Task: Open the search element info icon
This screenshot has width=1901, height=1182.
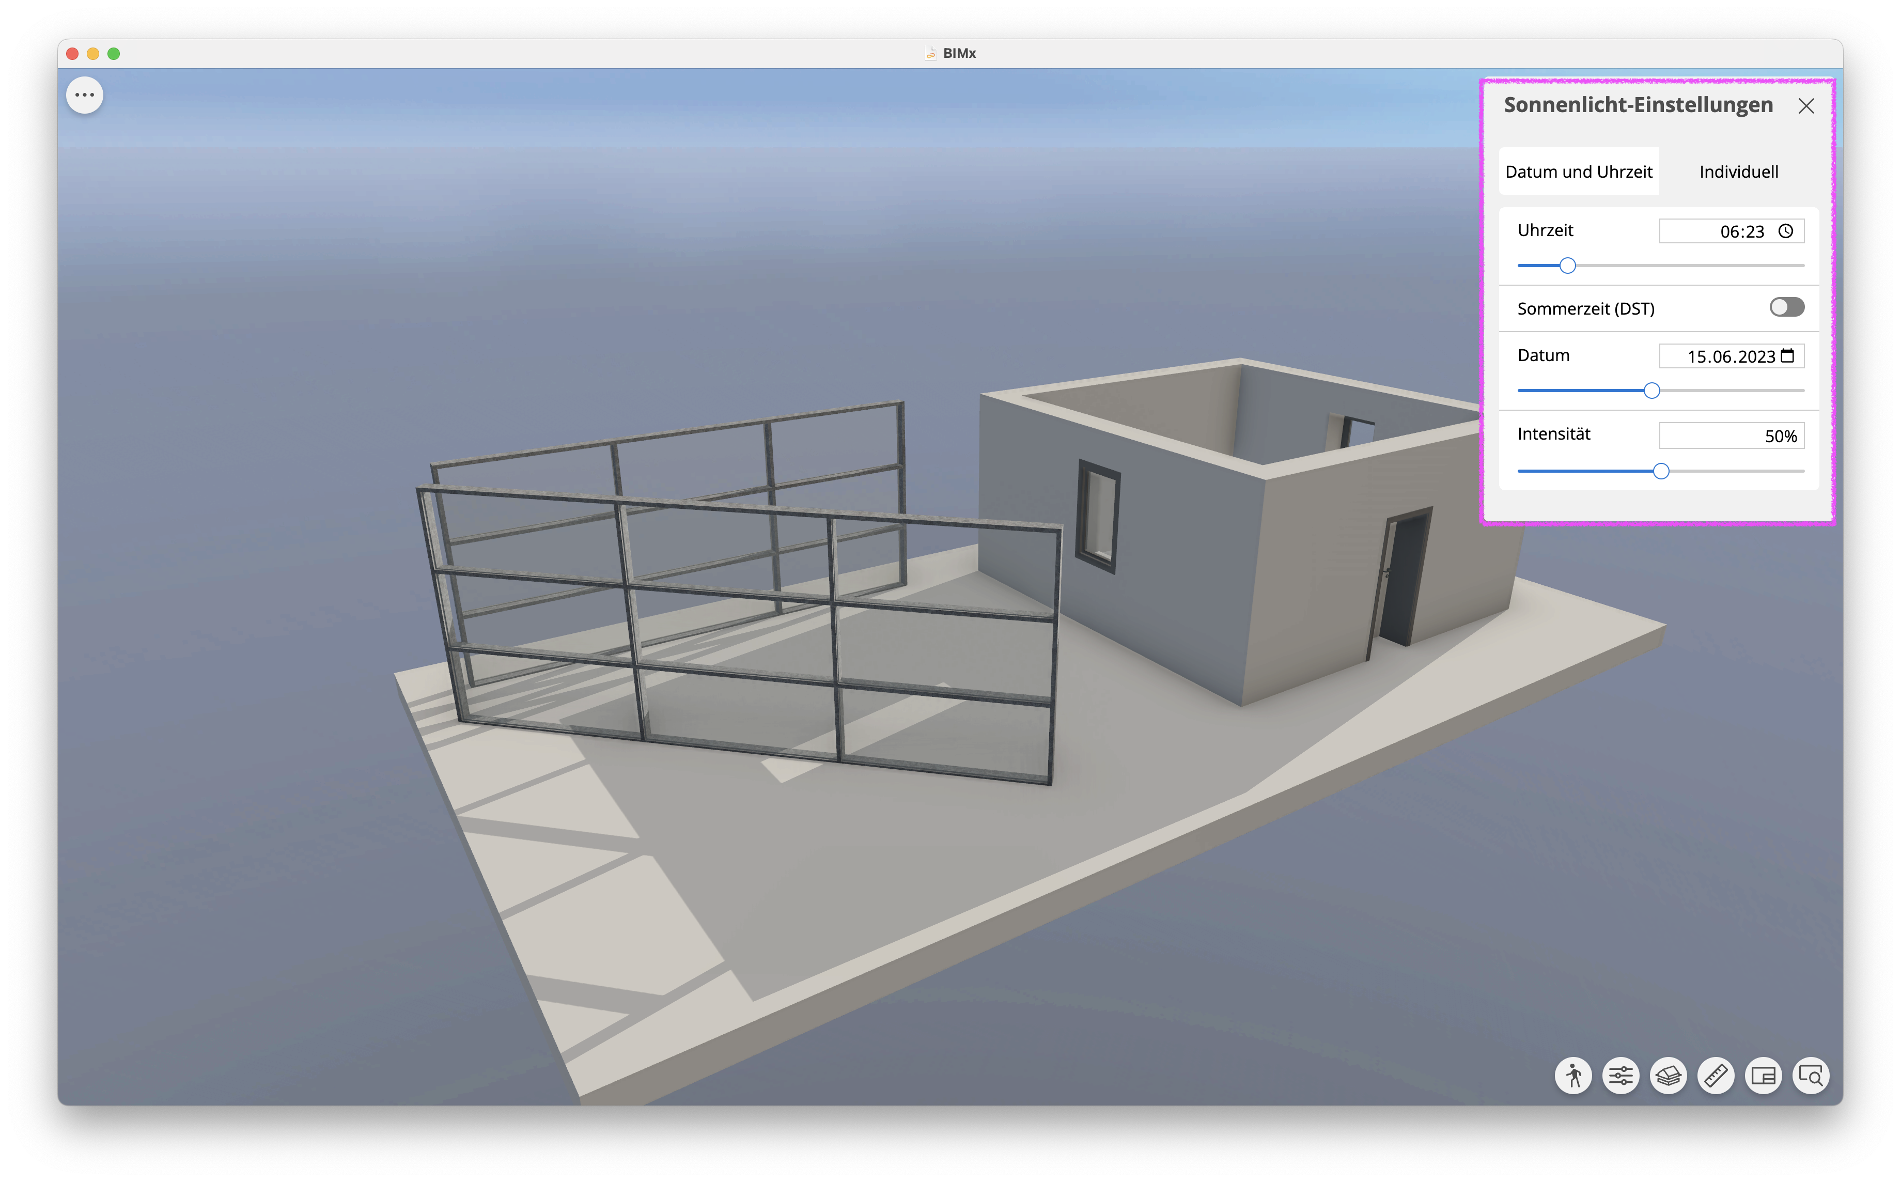Action: pos(1811,1076)
